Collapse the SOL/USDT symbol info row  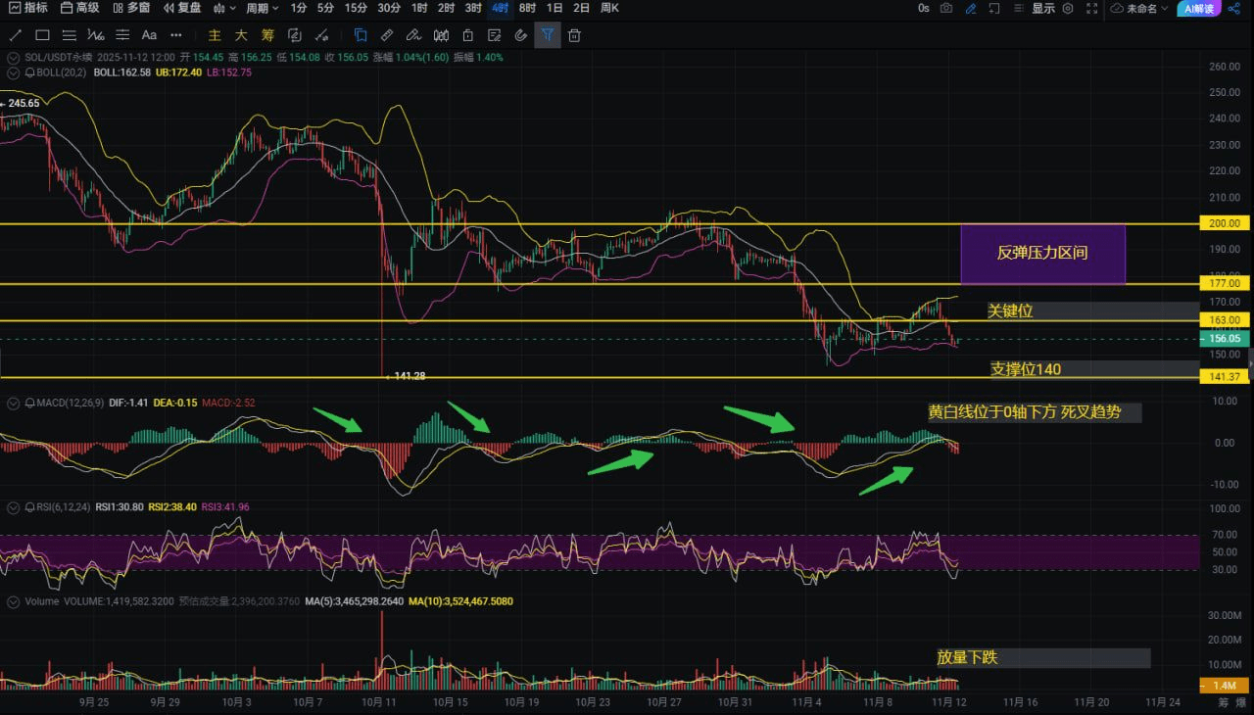click(13, 57)
